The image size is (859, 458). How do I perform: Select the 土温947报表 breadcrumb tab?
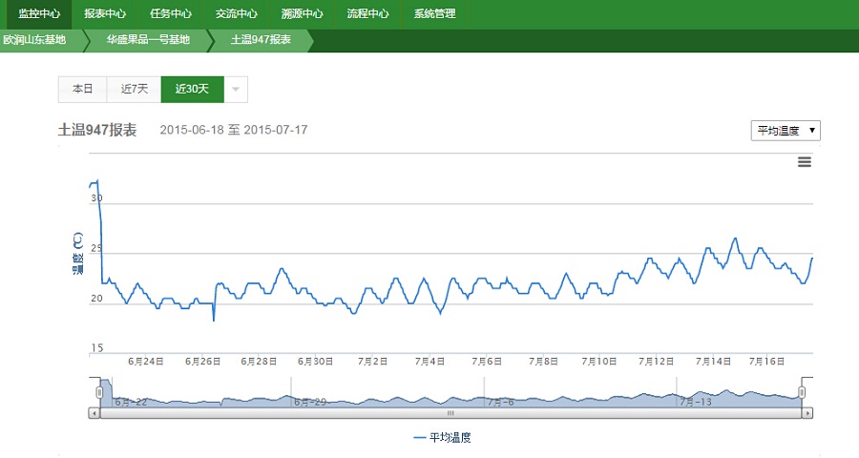(261, 40)
